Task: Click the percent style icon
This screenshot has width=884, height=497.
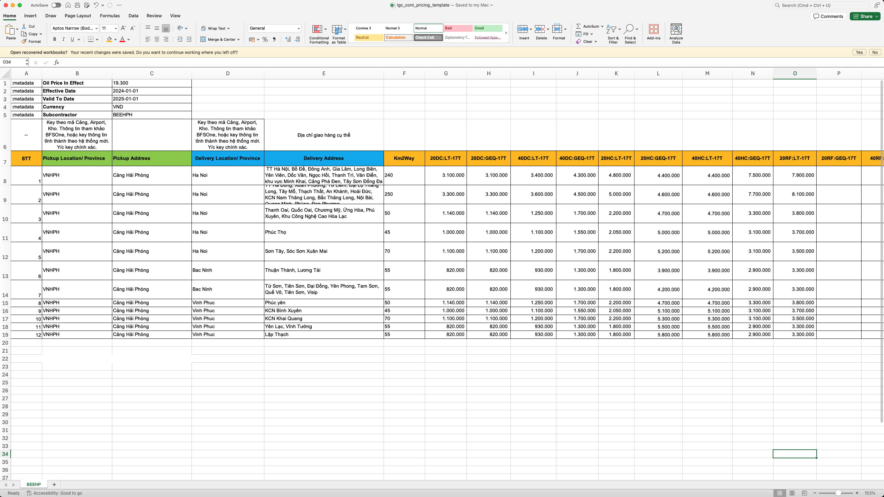Action: (265, 40)
